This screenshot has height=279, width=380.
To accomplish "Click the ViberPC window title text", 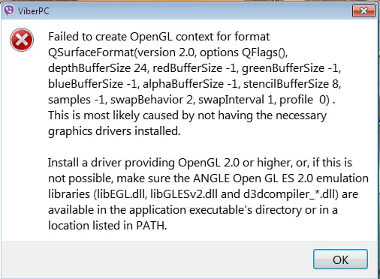I will click(x=33, y=11).
